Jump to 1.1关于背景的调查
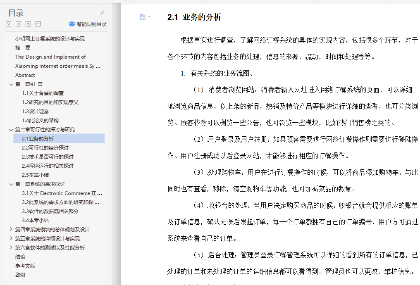Viewport: 420px width, 285px height. pos(43,93)
